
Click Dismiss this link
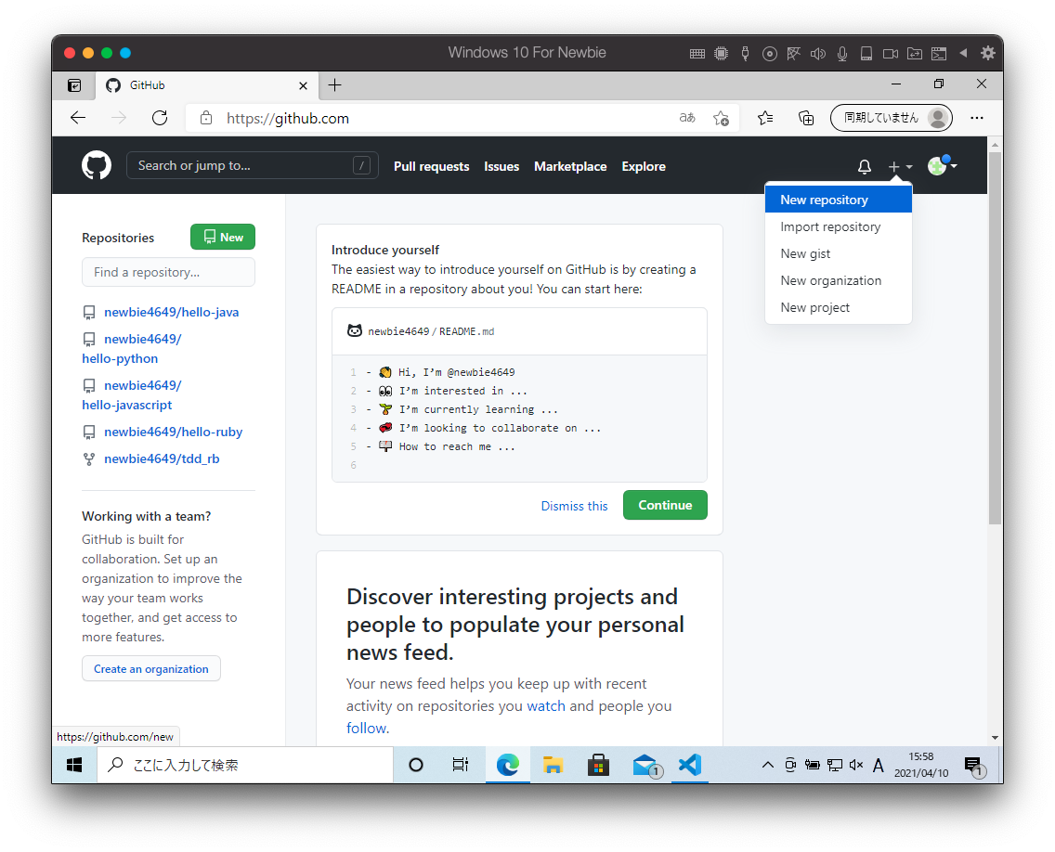(574, 506)
